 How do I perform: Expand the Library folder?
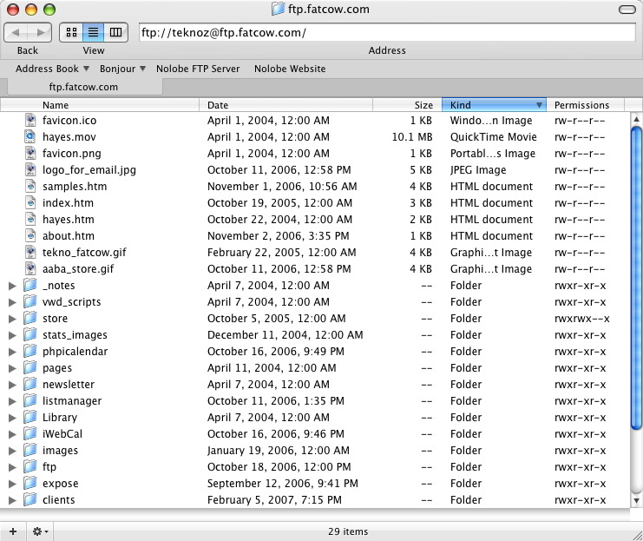pos(12,418)
